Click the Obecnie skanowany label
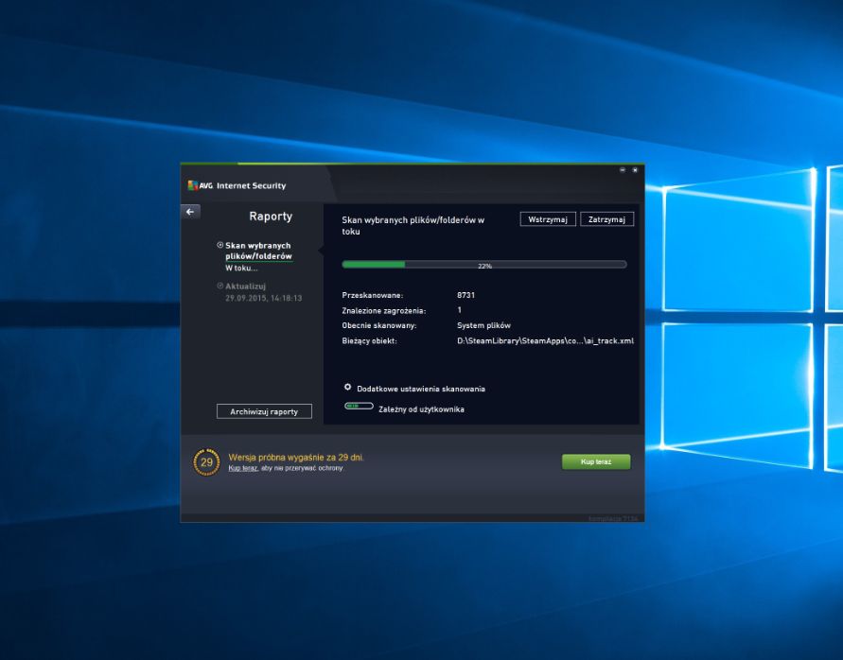843x660 pixels. coord(379,325)
